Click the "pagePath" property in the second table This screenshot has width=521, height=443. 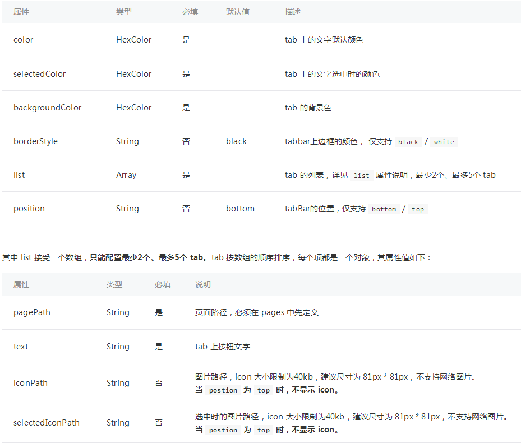coord(31,312)
